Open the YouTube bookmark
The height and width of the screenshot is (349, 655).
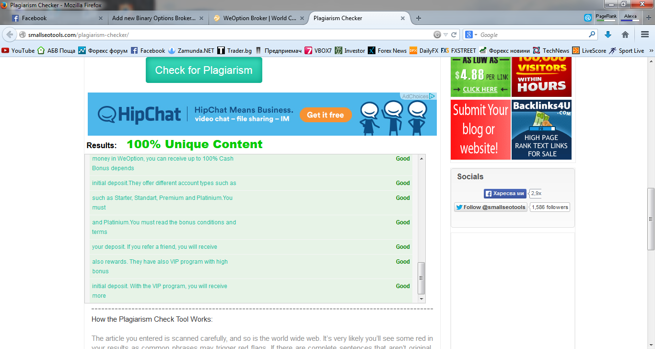pyautogui.click(x=18, y=50)
